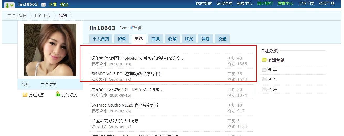The height and width of the screenshot is (136, 344).
Task: Select the 全部主题 folder icon
Action: (264, 60)
